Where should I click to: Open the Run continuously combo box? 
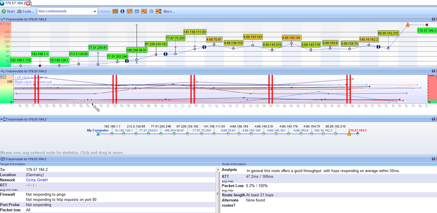coord(67,11)
